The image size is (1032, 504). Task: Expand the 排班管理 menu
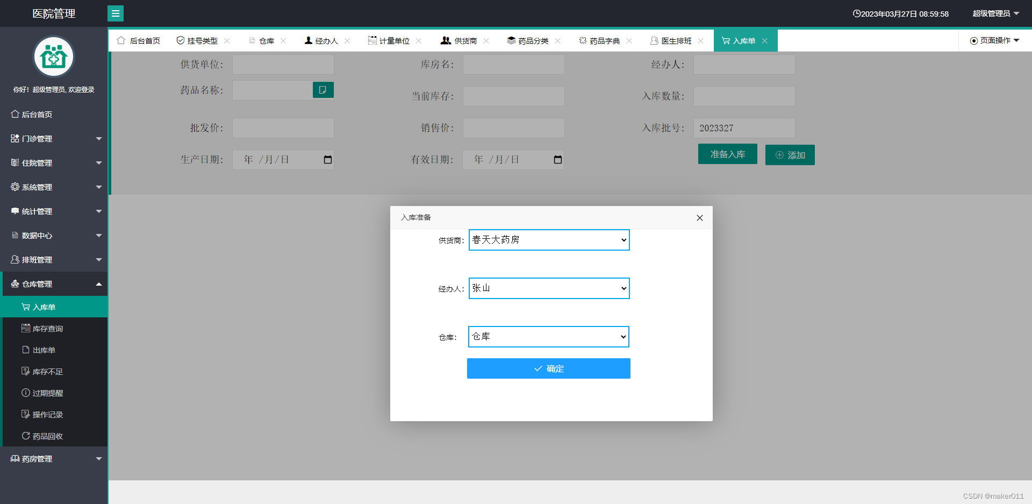54,260
